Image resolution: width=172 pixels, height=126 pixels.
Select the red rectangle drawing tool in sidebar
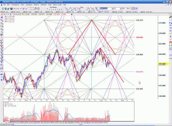(x=2, y=38)
